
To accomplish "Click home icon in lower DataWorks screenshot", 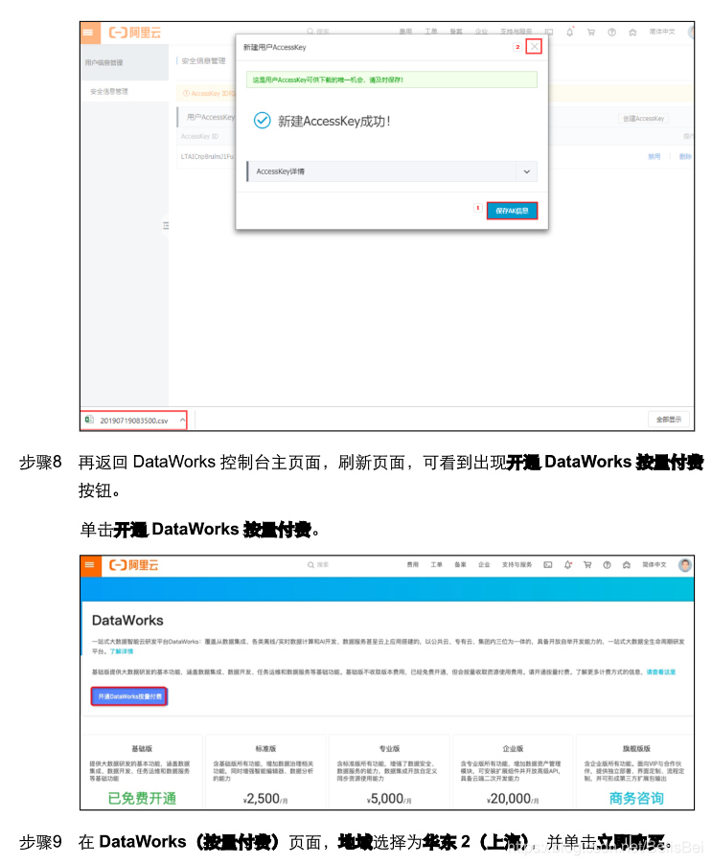I will pos(627,565).
